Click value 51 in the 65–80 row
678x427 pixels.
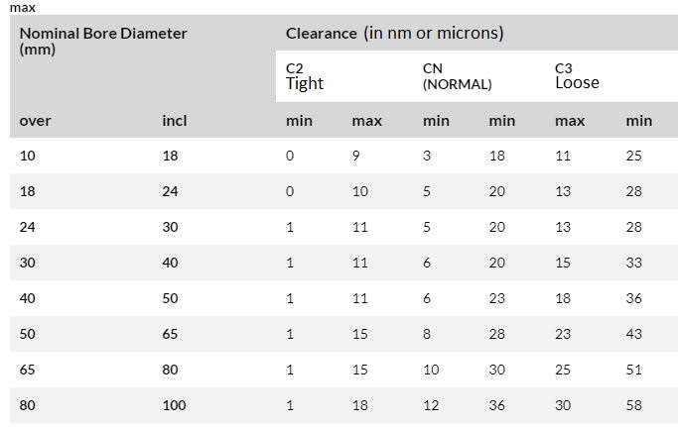[x=634, y=370]
